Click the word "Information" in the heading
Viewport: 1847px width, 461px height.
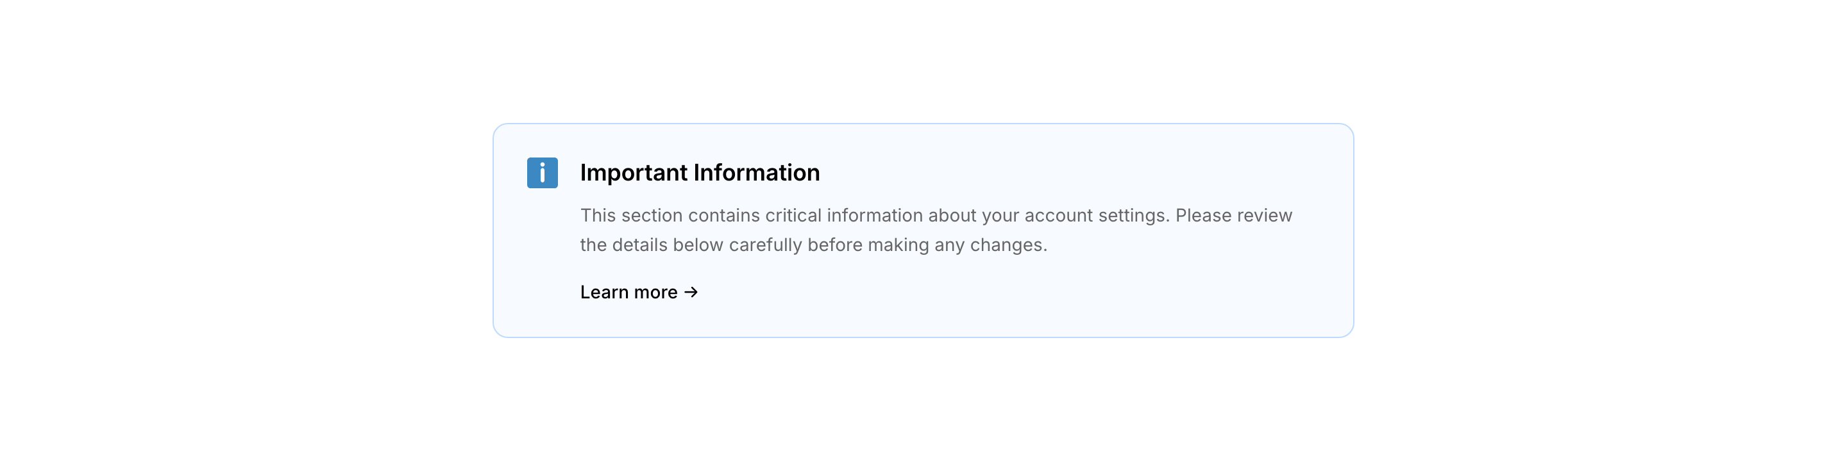coord(757,172)
